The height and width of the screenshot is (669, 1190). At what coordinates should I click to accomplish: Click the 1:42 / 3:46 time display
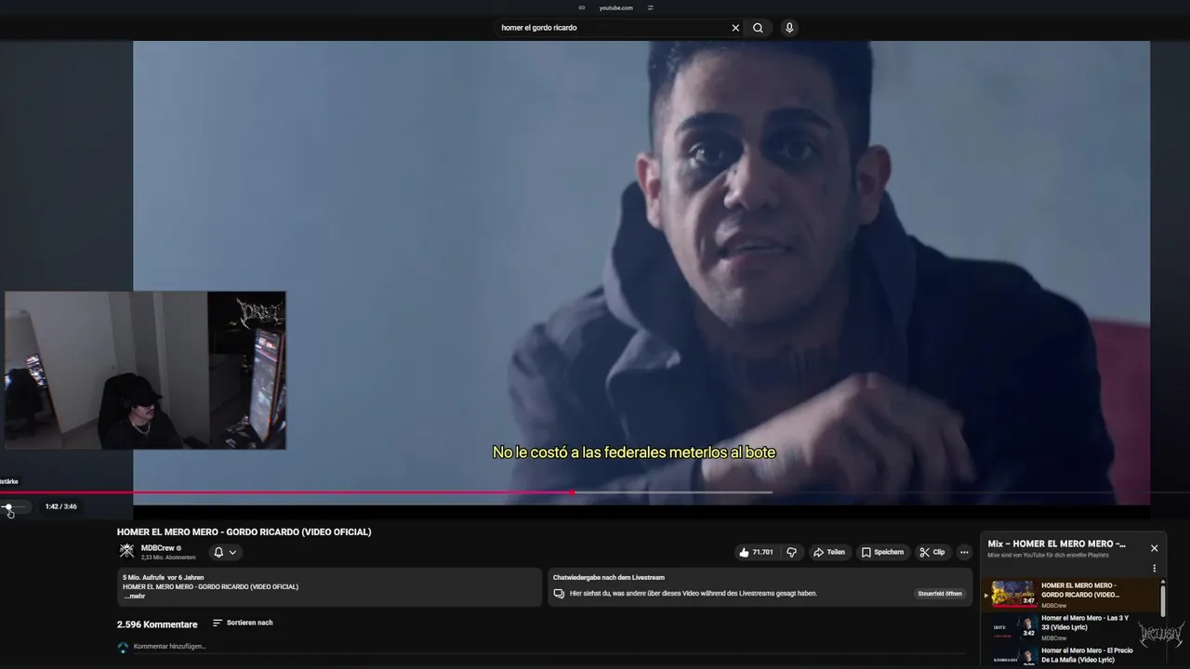click(61, 506)
